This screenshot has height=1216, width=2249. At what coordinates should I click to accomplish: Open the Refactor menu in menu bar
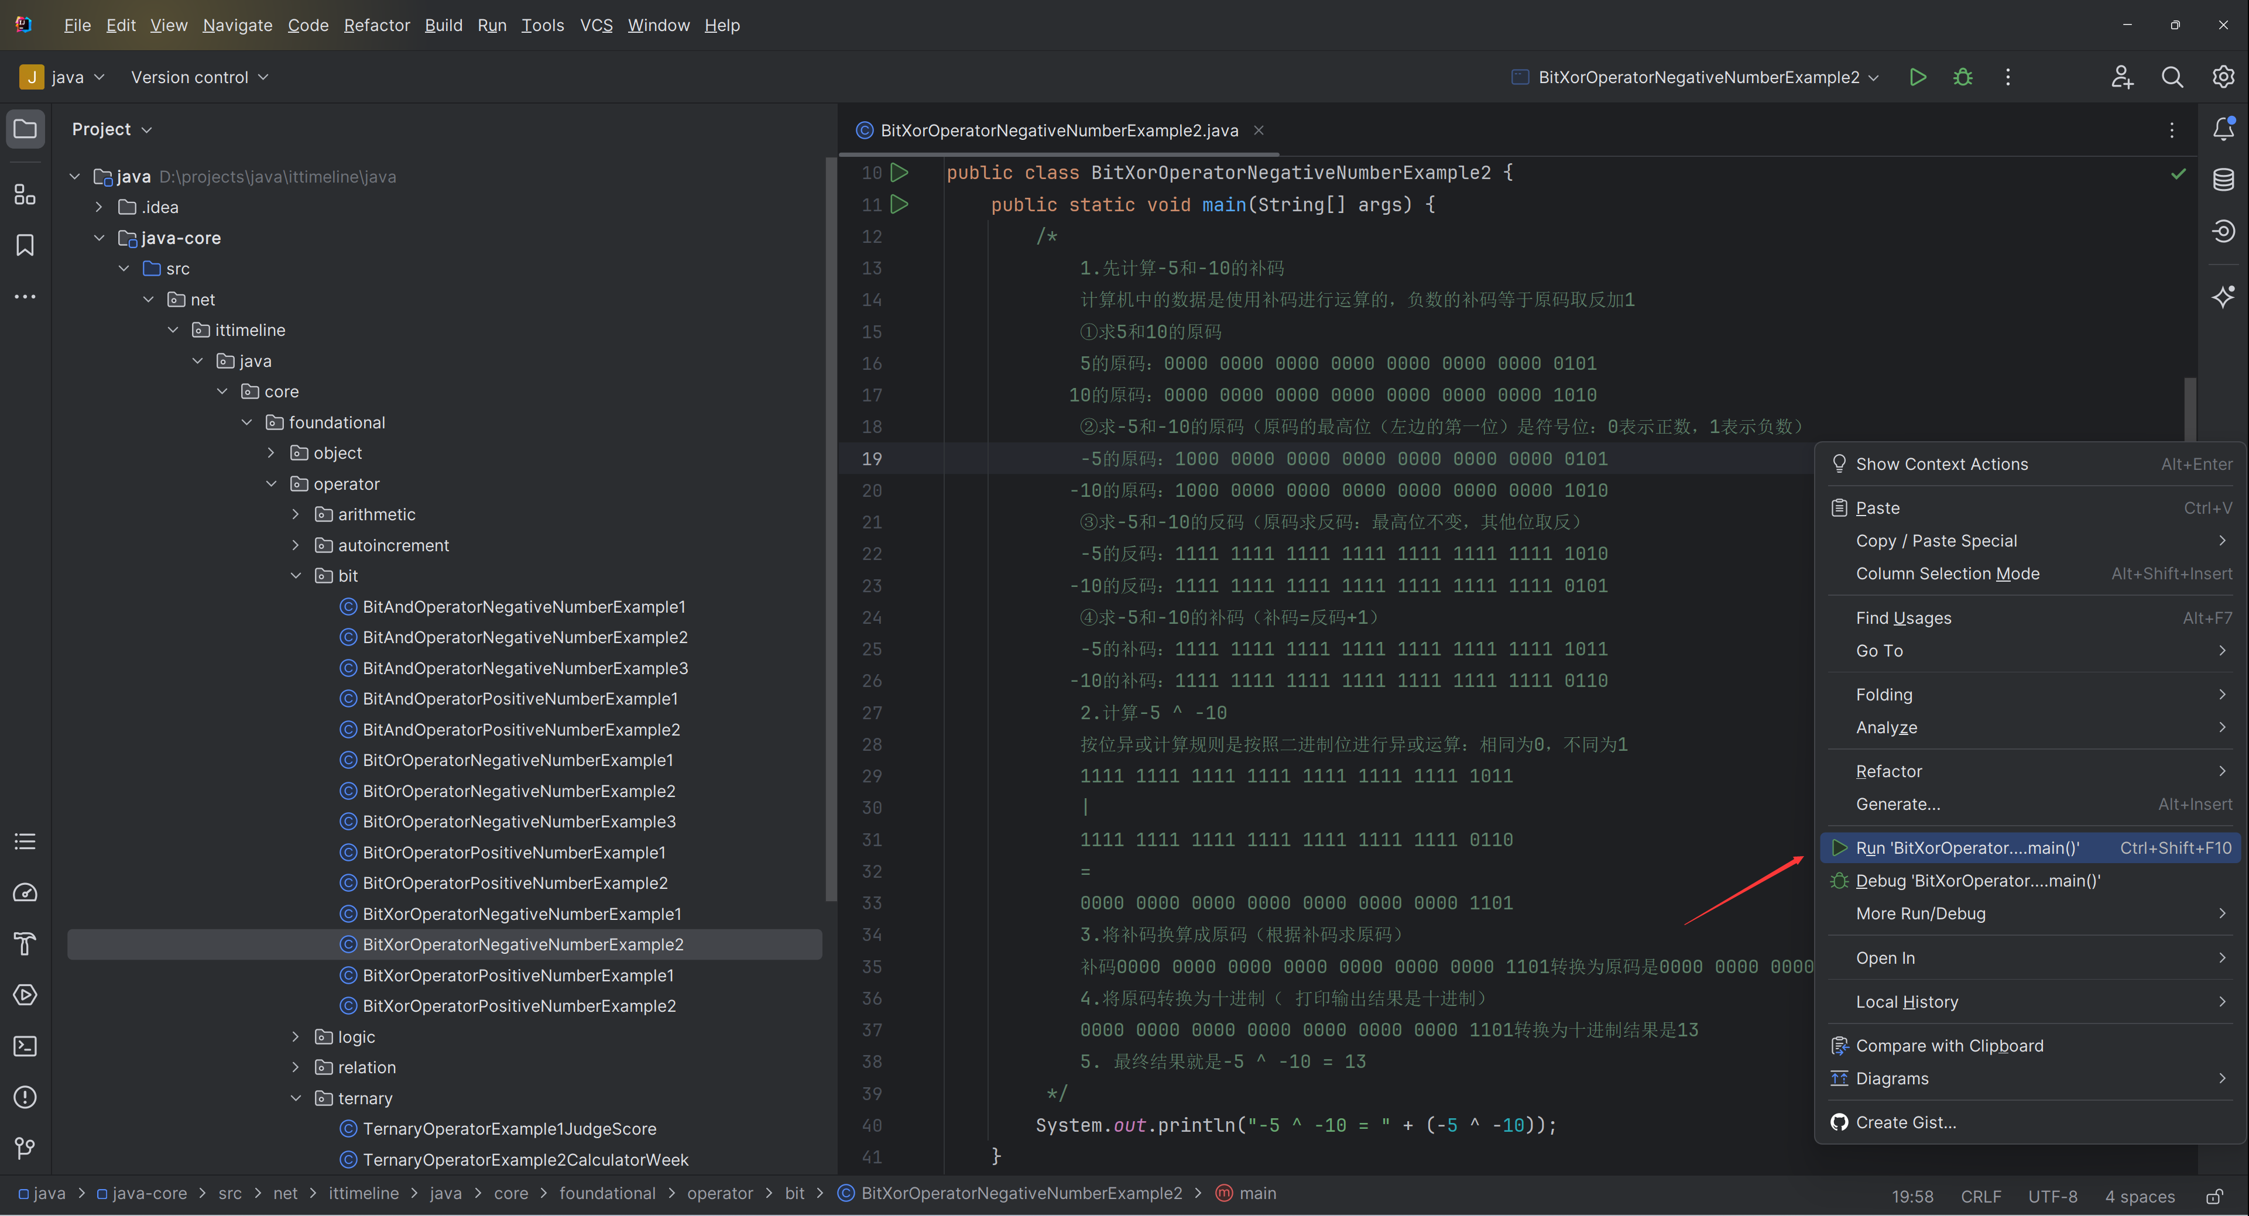[376, 25]
